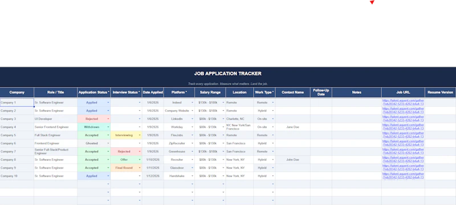Select the Platform column header
The width and height of the screenshot is (456, 205).
tap(179, 93)
